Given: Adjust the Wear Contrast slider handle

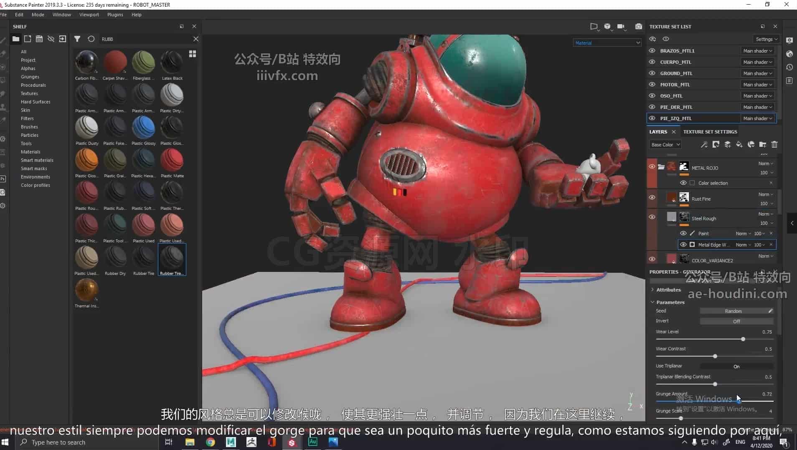Looking at the screenshot, I should pos(715,356).
